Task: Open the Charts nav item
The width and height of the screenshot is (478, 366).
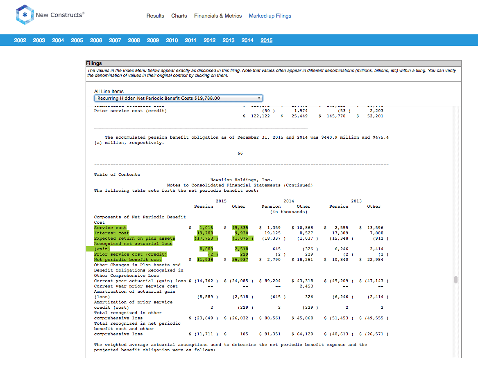Action: (x=179, y=16)
